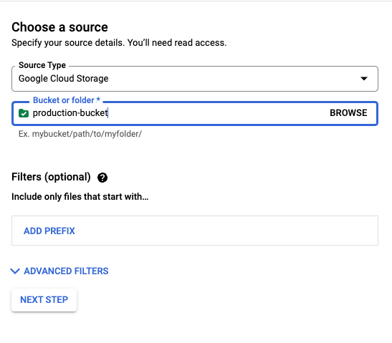Click 'Include only files that start with' label
The height and width of the screenshot is (343, 392).
[80, 197]
